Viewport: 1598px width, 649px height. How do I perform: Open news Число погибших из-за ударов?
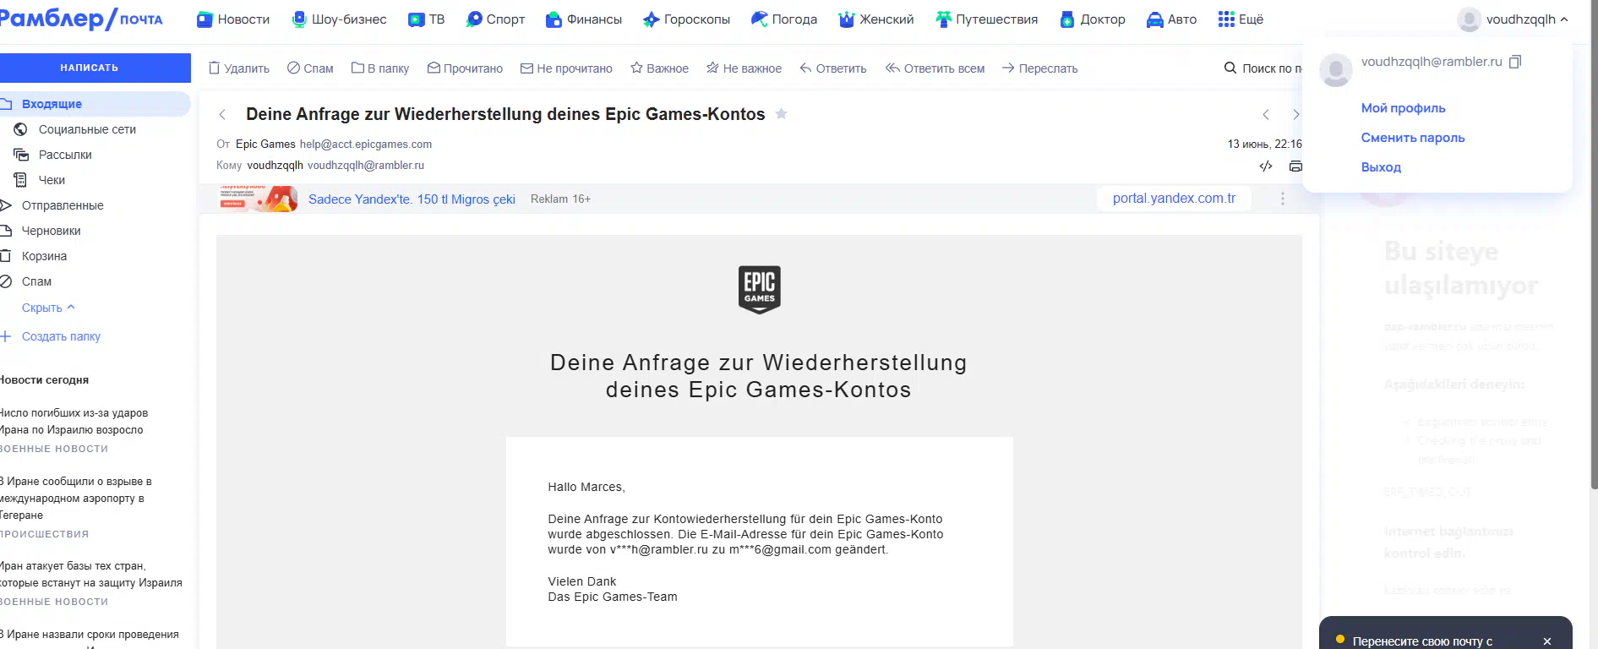click(x=74, y=422)
